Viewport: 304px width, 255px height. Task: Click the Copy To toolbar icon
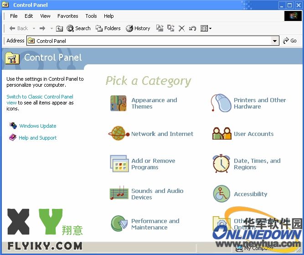tap(170, 28)
